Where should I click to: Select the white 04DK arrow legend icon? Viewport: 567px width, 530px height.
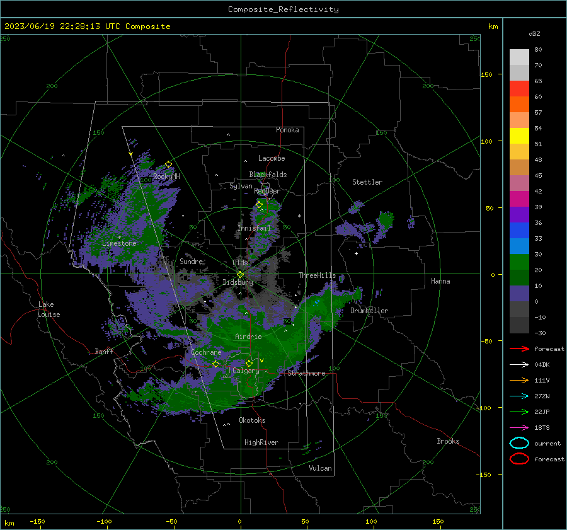coord(519,365)
